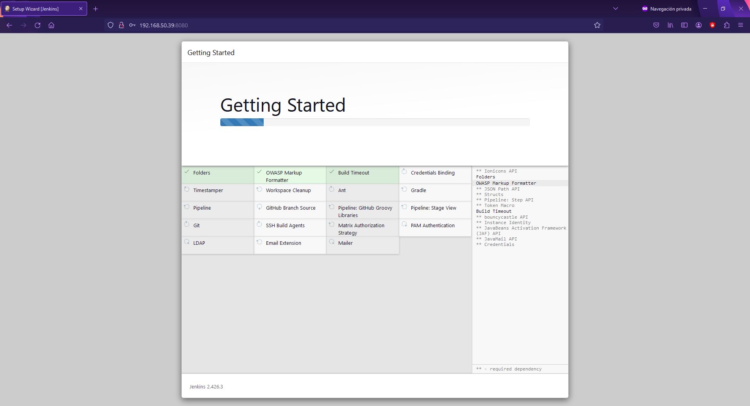Click the Mailer pending spinner icon
Viewport: 750px width, 406px height.
332,242
